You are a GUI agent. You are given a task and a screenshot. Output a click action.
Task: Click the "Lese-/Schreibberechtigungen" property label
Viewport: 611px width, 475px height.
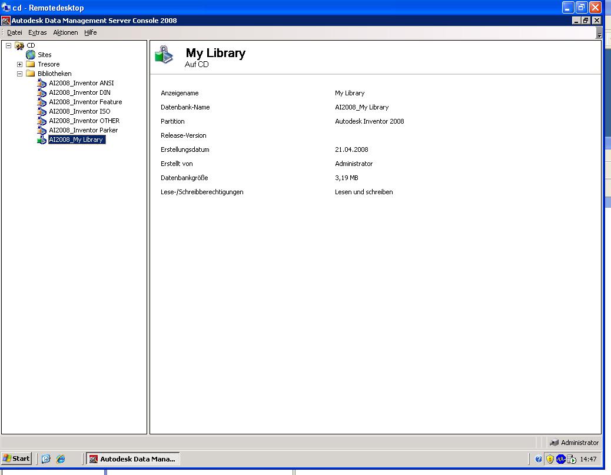[202, 192]
